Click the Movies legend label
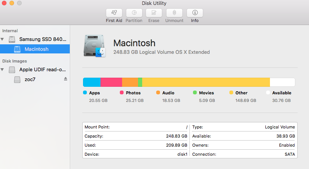This screenshot has height=169, width=309. coord(206,93)
